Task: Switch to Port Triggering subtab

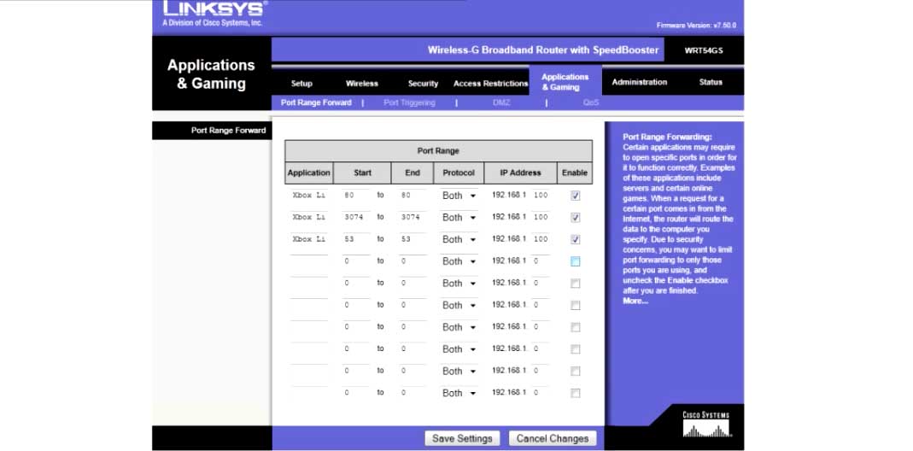Action: click(409, 102)
